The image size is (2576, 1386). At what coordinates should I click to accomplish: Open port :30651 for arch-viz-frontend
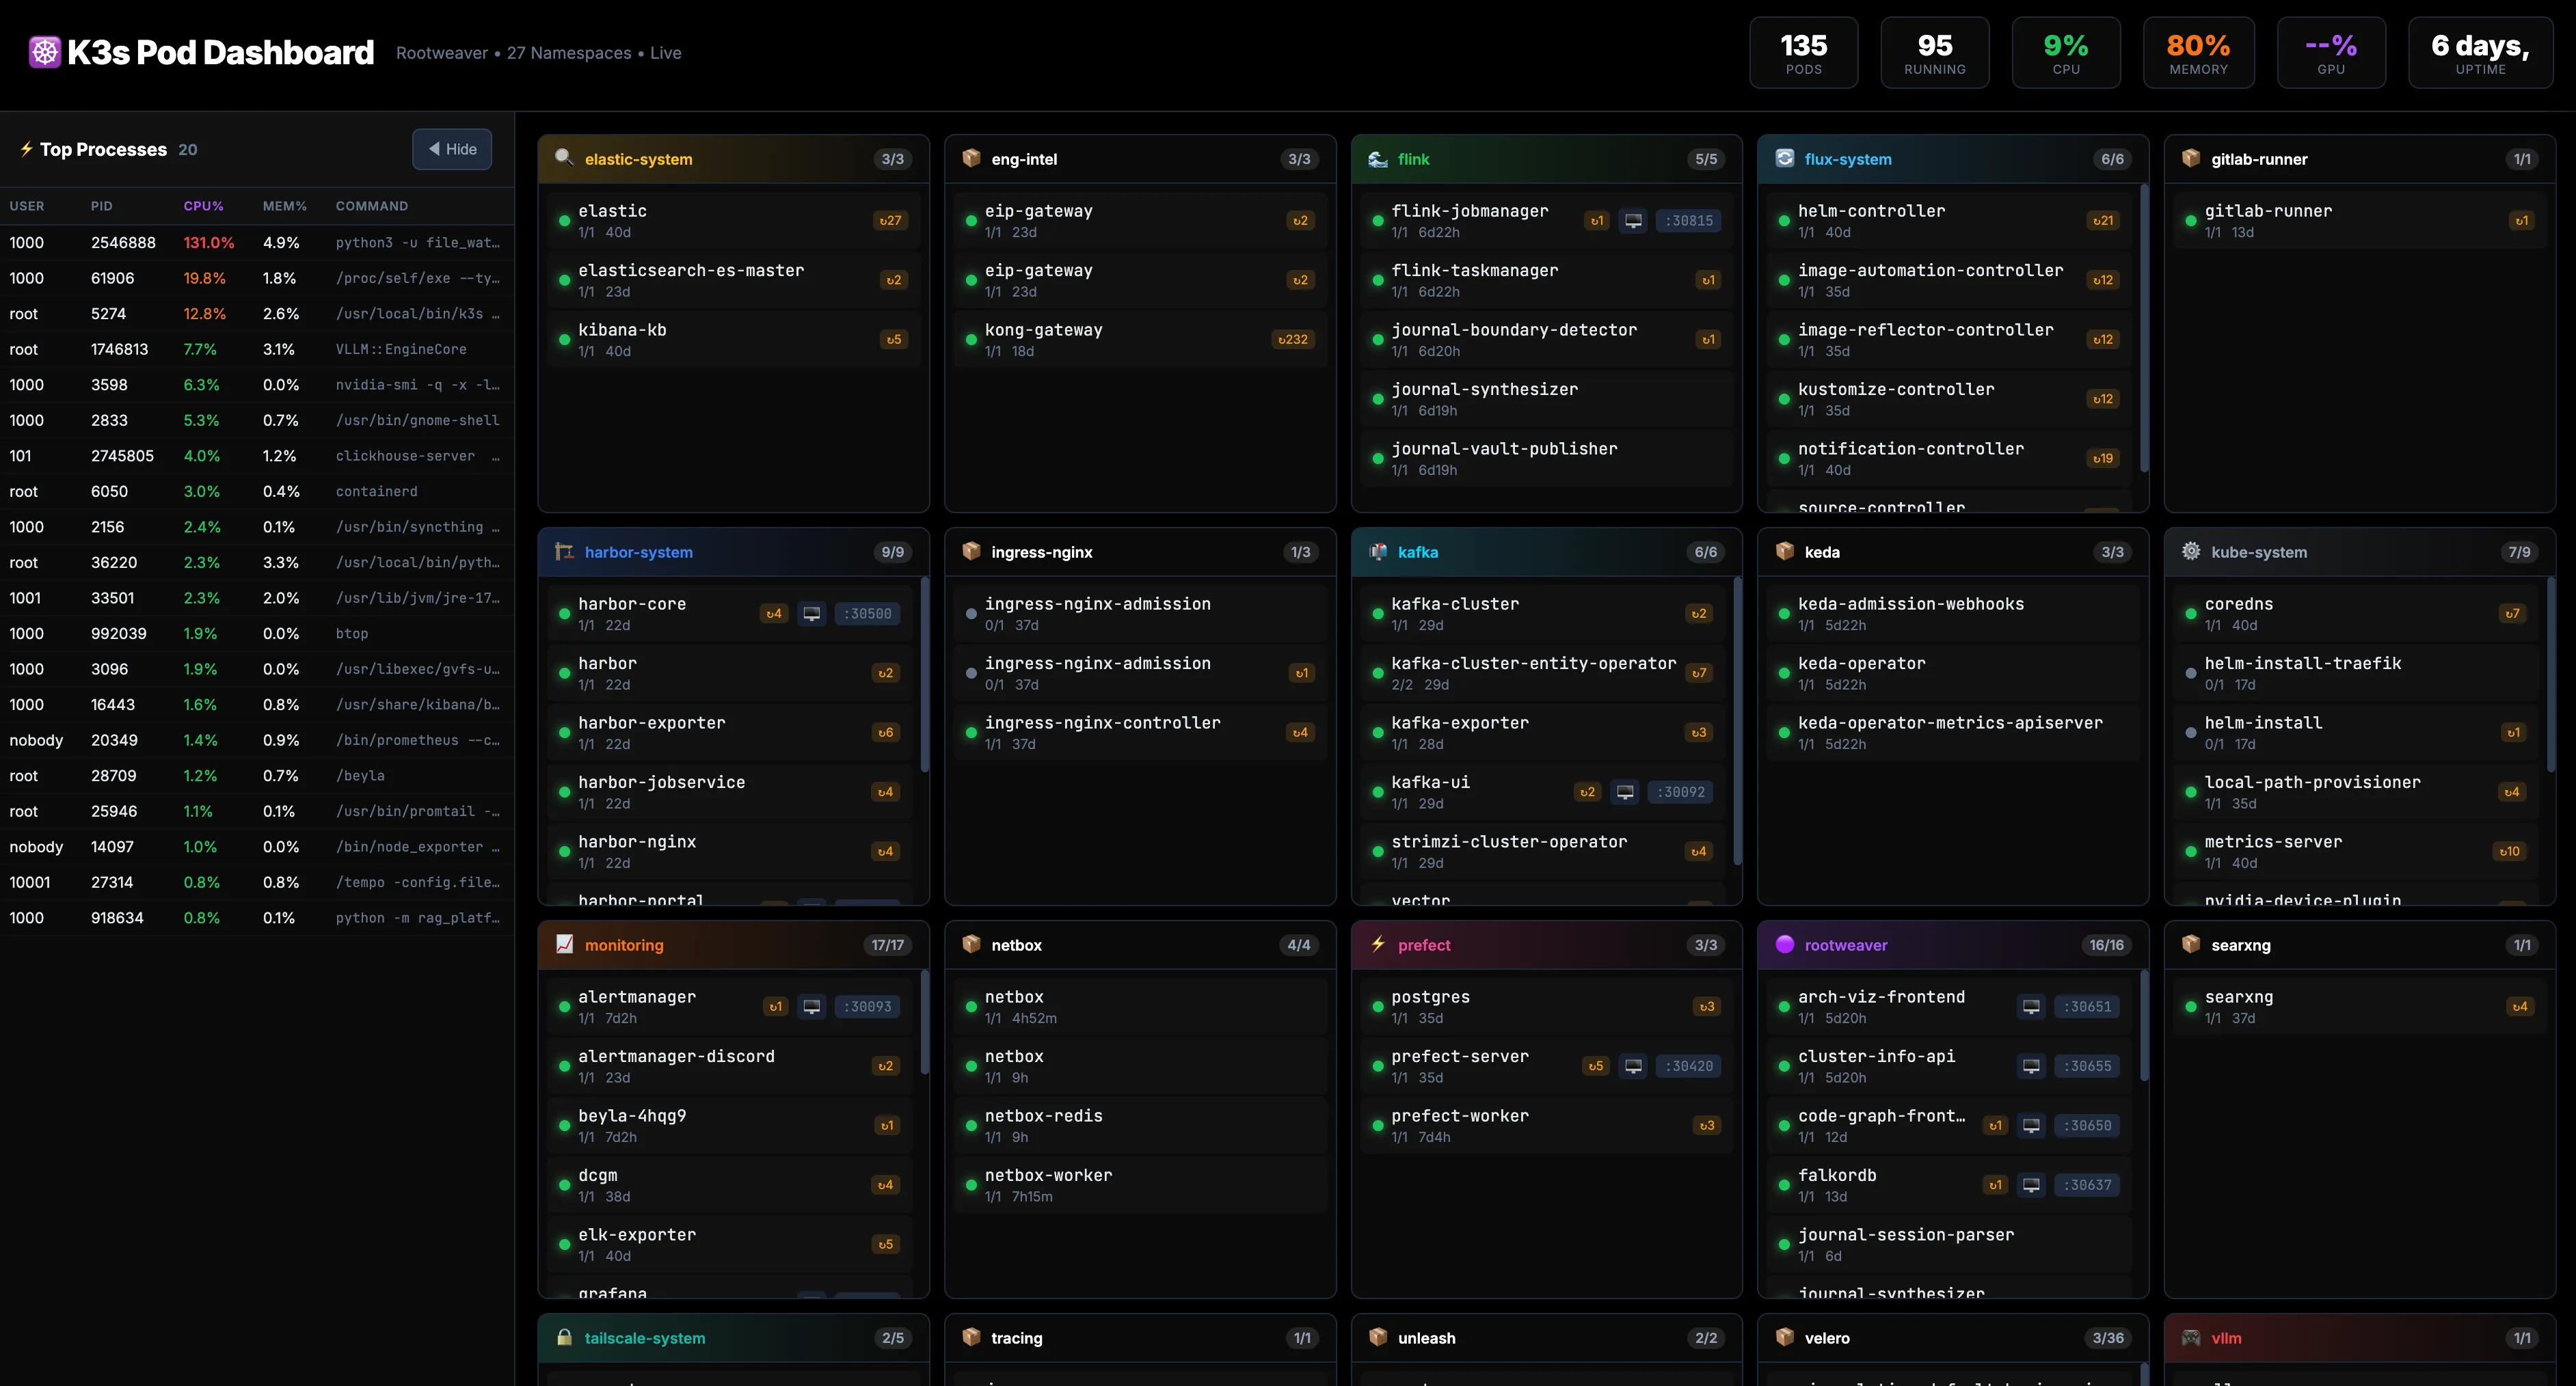click(2087, 1006)
